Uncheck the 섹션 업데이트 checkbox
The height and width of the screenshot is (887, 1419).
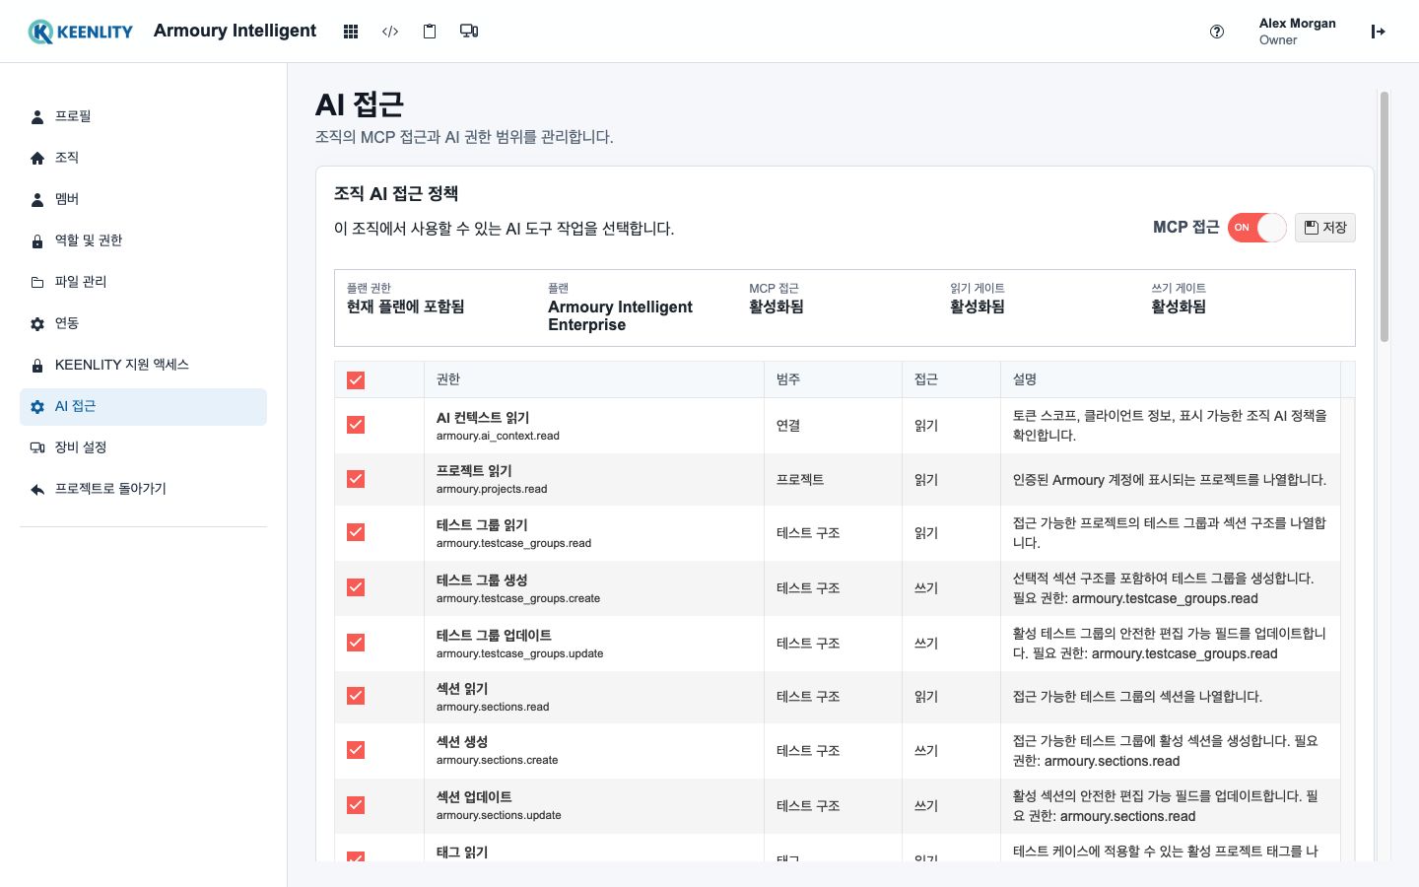coord(356,805)
